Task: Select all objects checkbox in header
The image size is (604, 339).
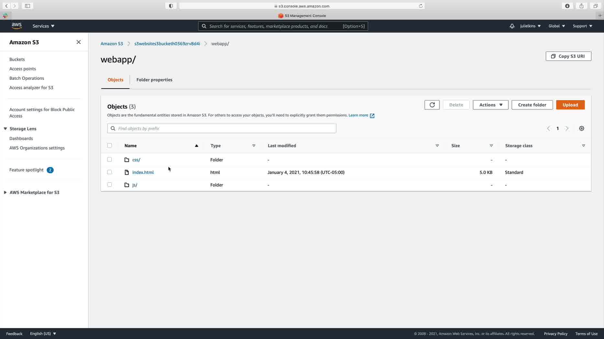Action: pyautogui.click(x=109, y=146)
